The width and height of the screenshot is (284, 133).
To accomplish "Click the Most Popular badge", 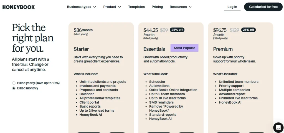I will 184,48.
